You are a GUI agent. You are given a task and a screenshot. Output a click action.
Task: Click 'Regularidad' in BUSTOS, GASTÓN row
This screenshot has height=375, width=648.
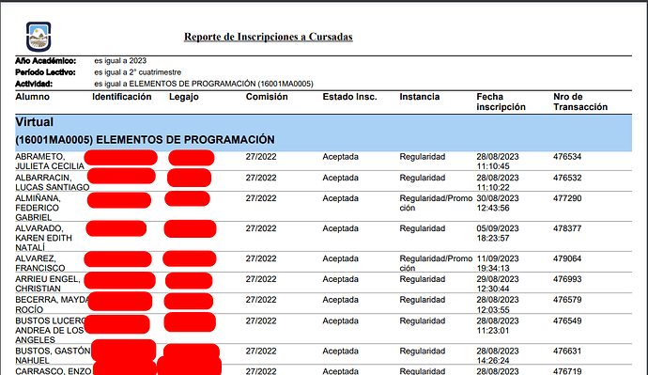423,351
